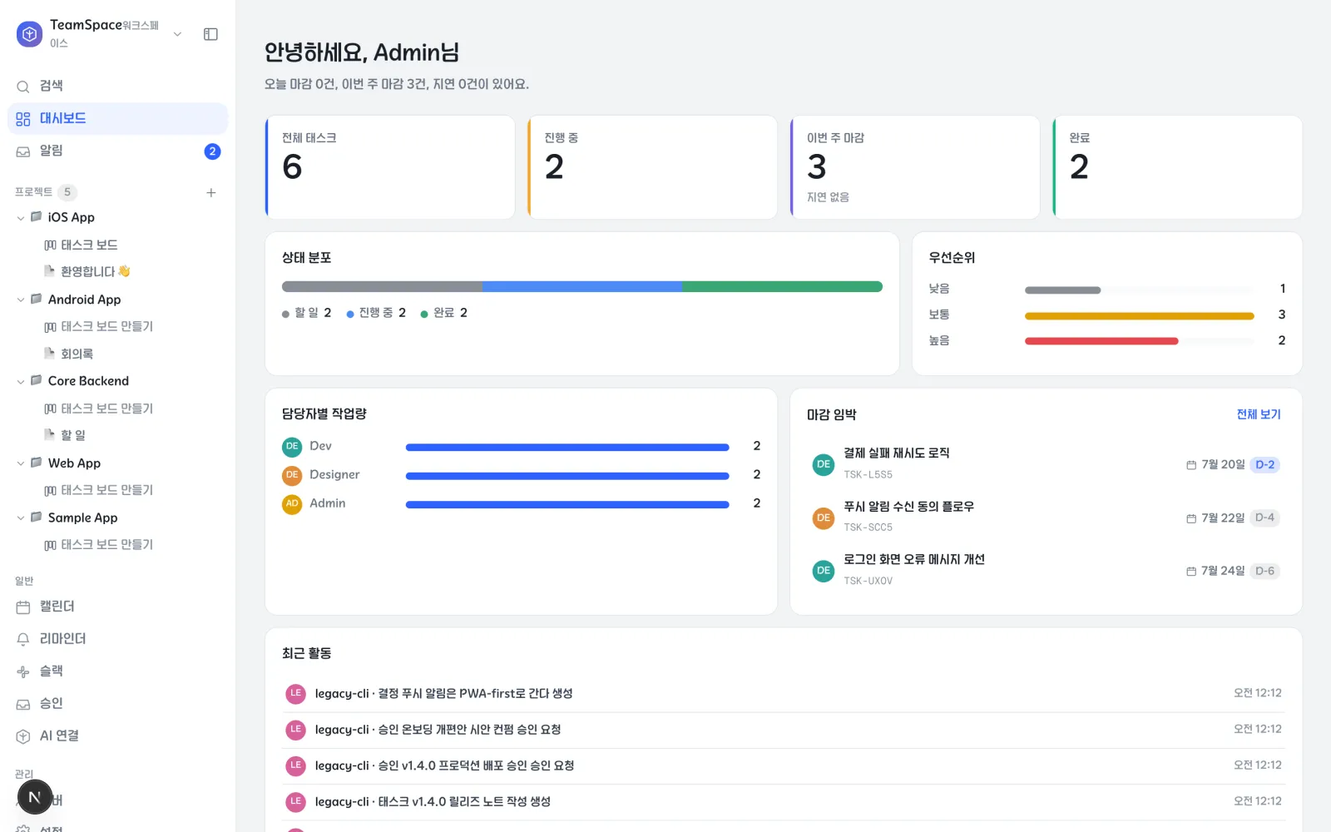
Task: Click the Slack icon for 슬랙
Action: coord(23,671)
